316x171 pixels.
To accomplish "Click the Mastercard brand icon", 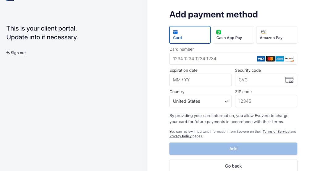I will tap(270, 59).
